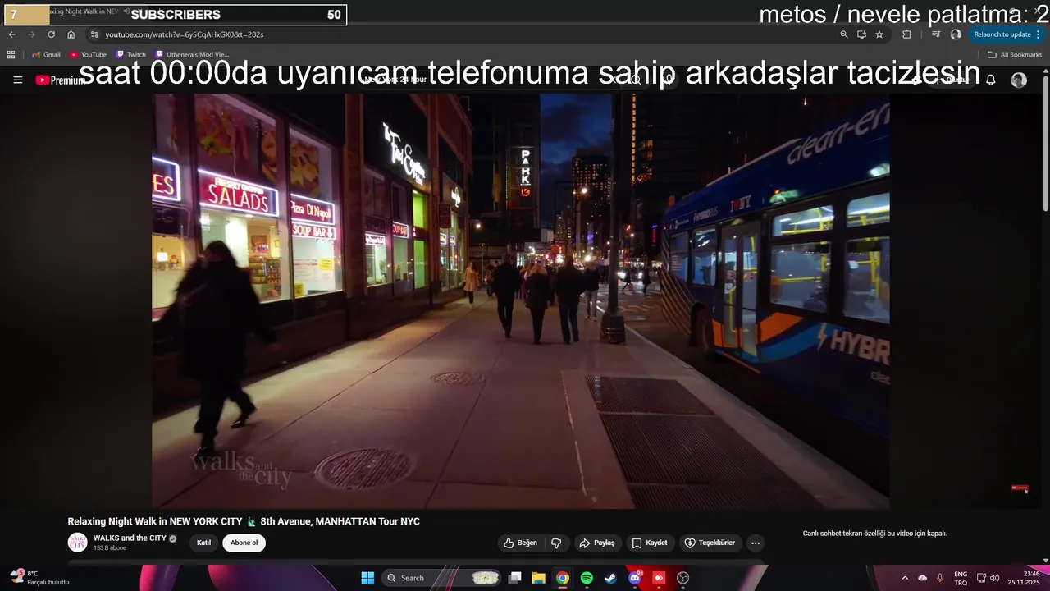Switch to Chrome on the taskbar
The height and width of the screenshot is (591, 1050).
[562, 578]
